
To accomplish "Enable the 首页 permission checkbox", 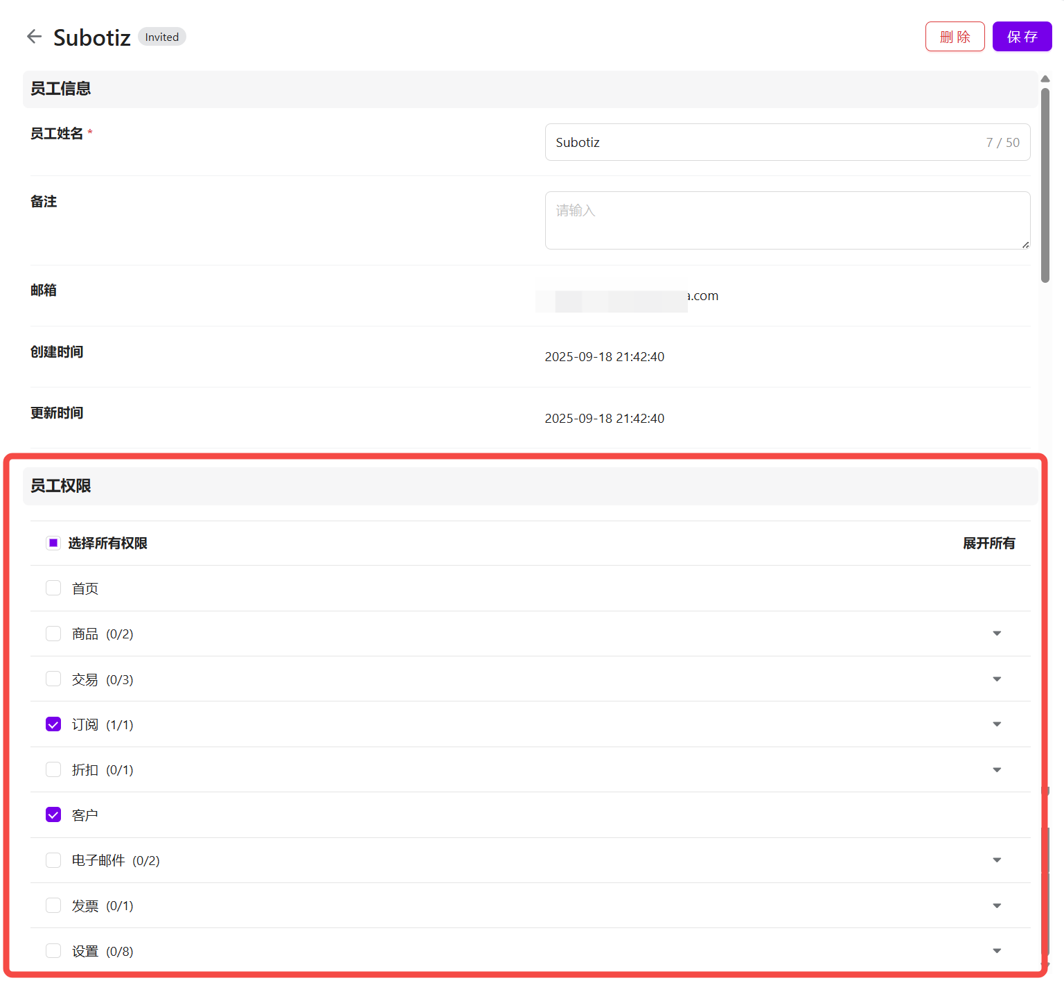I will pyautogui.click(x=53, y=588).
